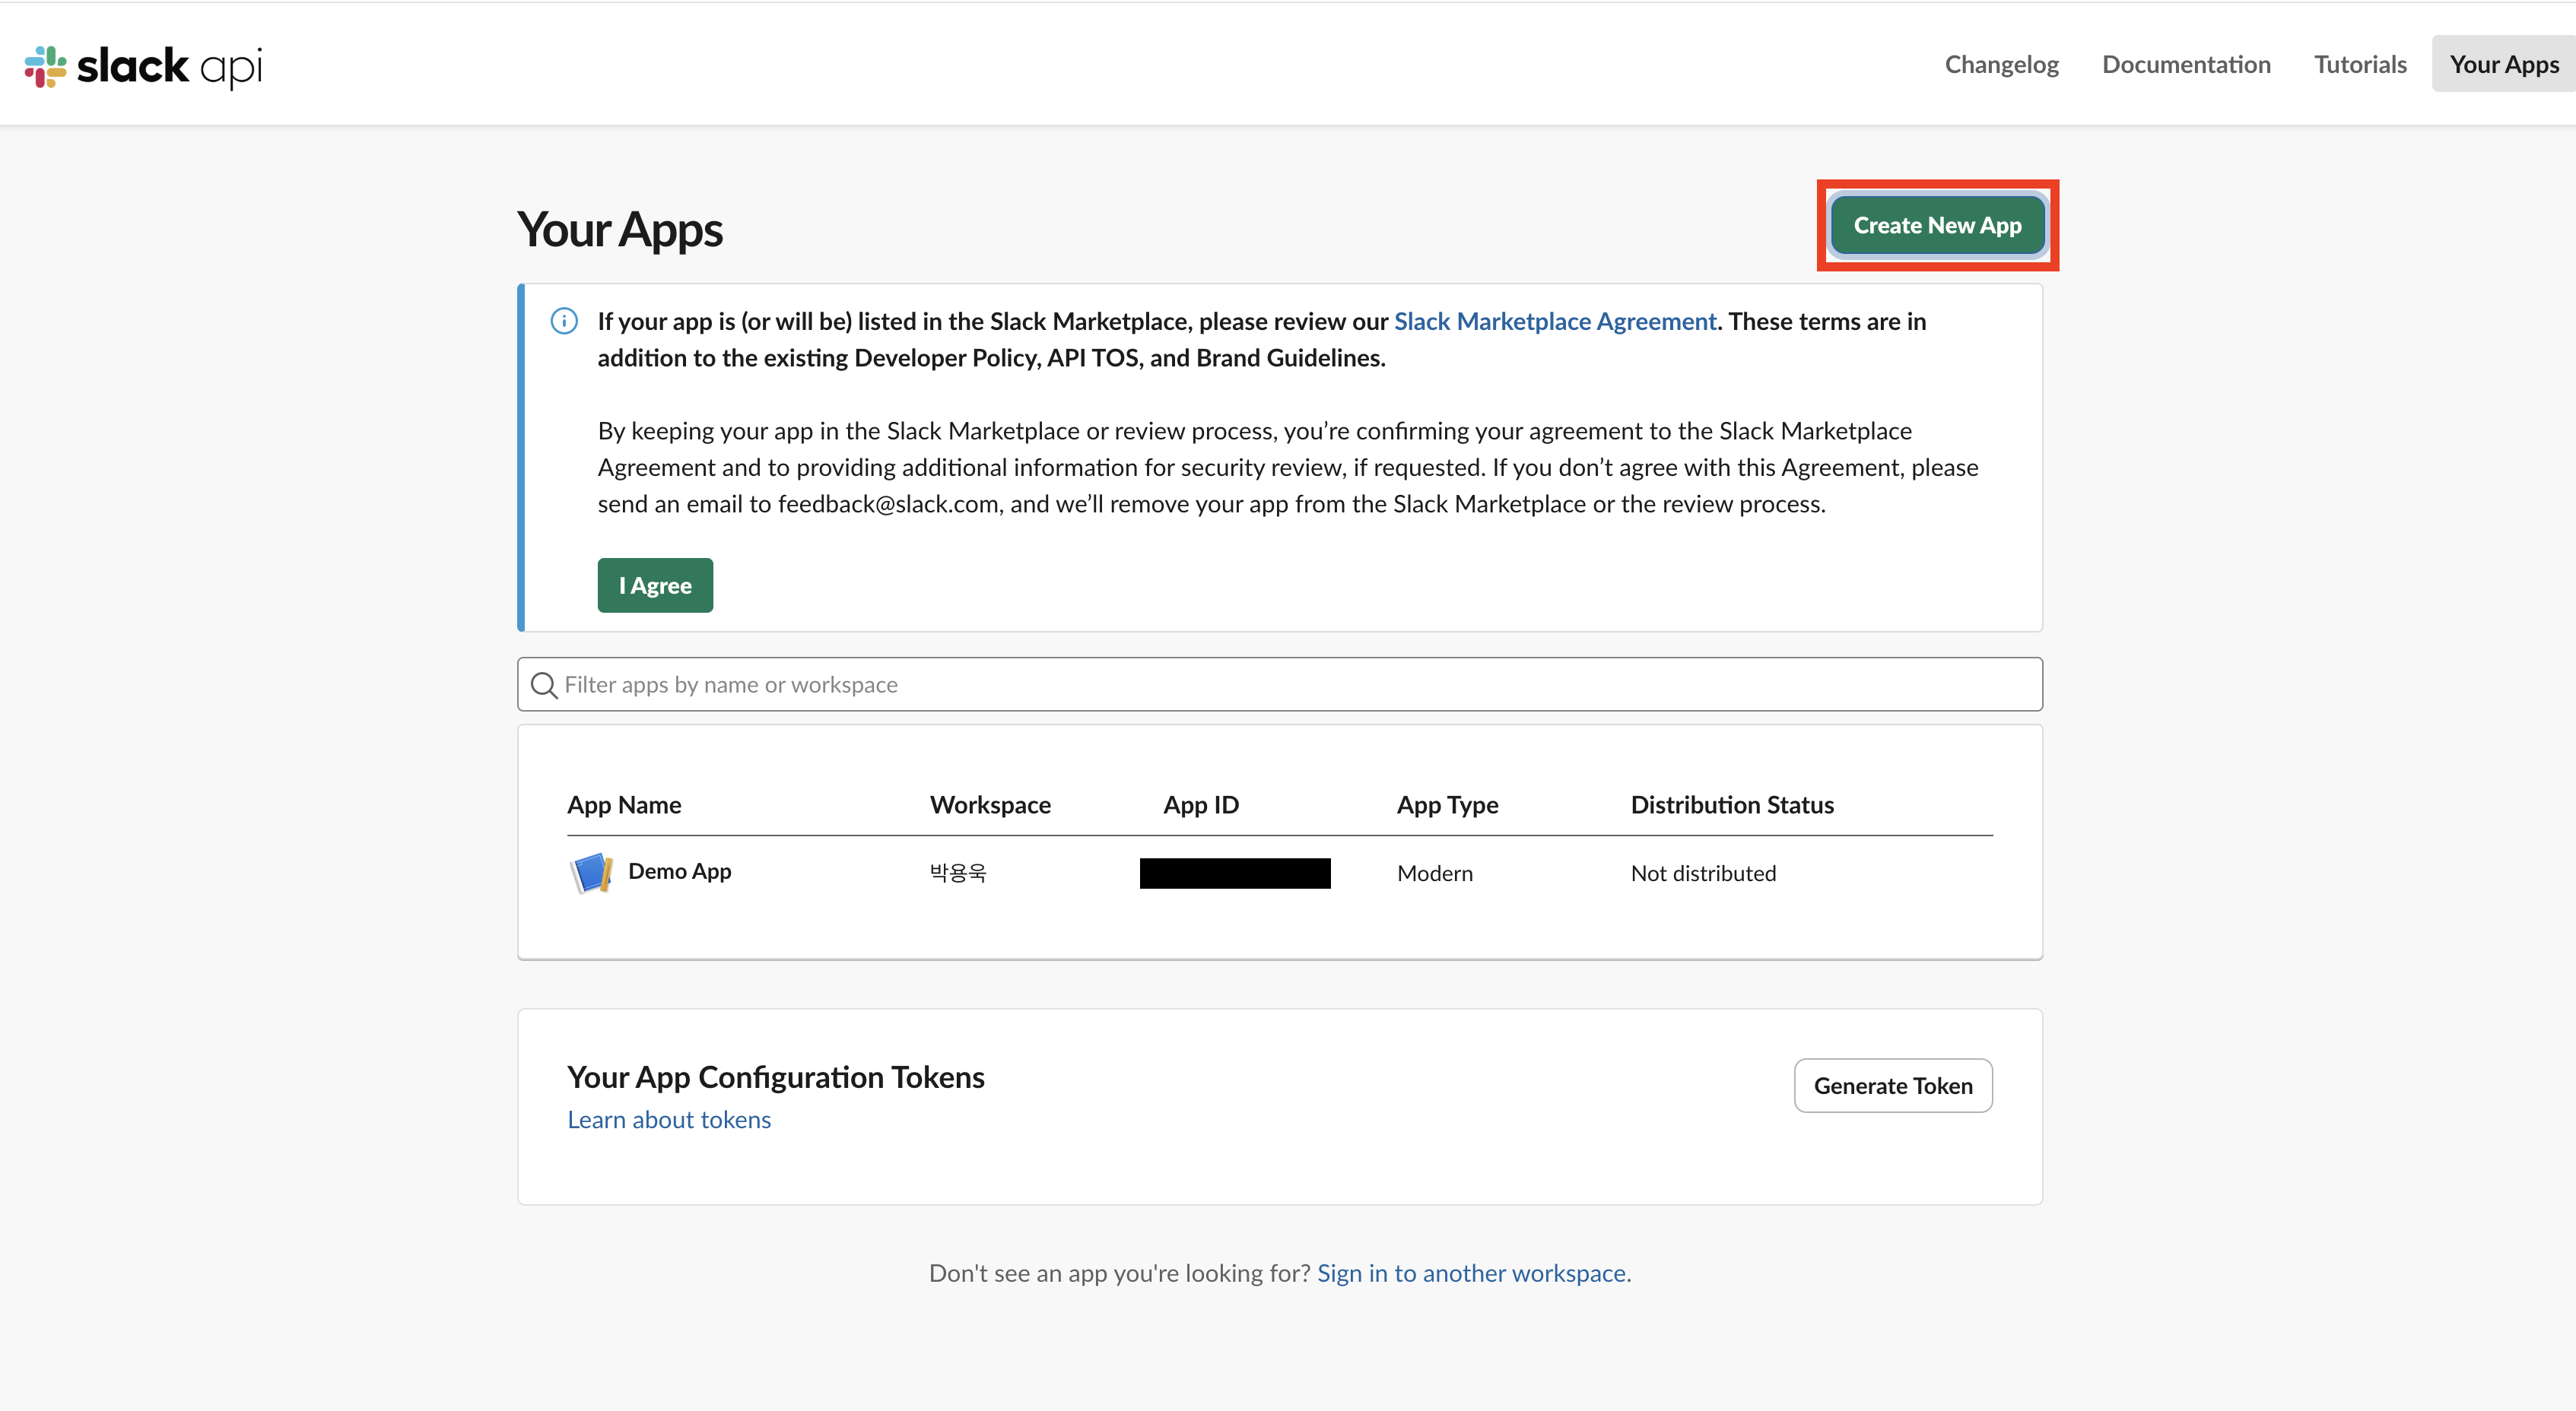The height and width of the screenshot is (1411, 2576).
Task: Click the Demo App icon
Action: tap(591, 873)
